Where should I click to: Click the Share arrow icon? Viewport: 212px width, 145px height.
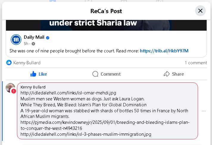tap(166, 74)
